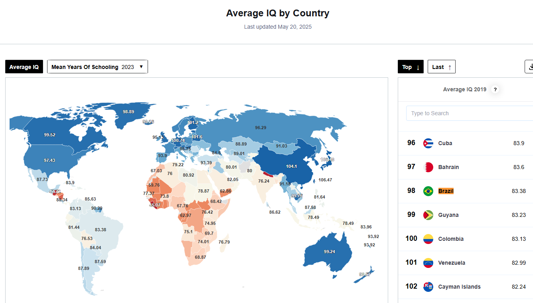The image size is (533, 303).
Task: Click the 85.63 label on the map
Action: point(91,199)
